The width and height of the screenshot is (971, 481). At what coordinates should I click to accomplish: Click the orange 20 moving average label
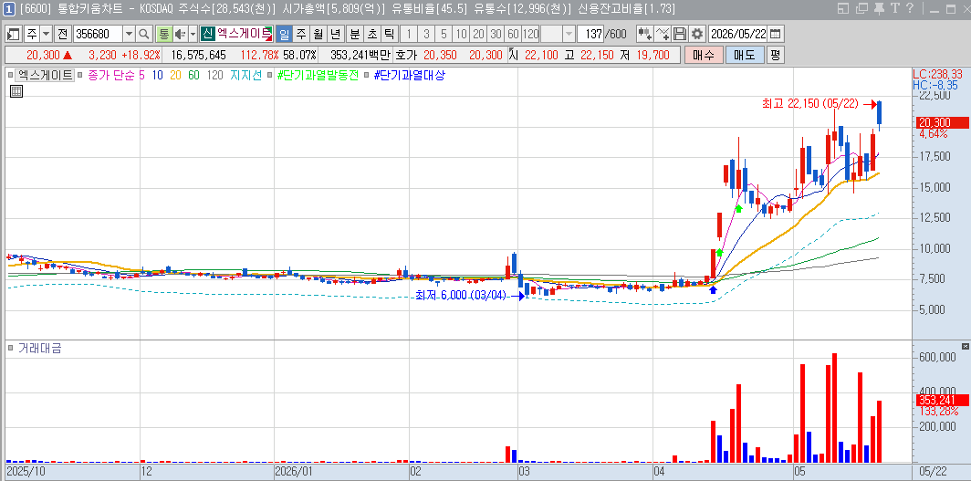175,75
